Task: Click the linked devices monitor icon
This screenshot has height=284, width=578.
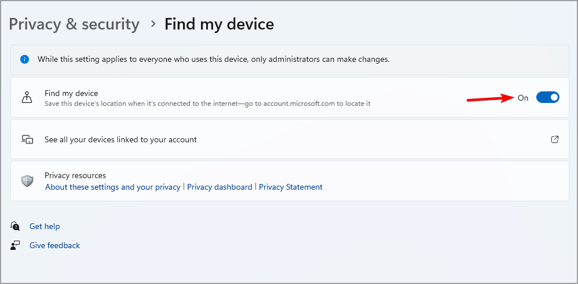Action: pyautogui.click(x=27, y=139)
